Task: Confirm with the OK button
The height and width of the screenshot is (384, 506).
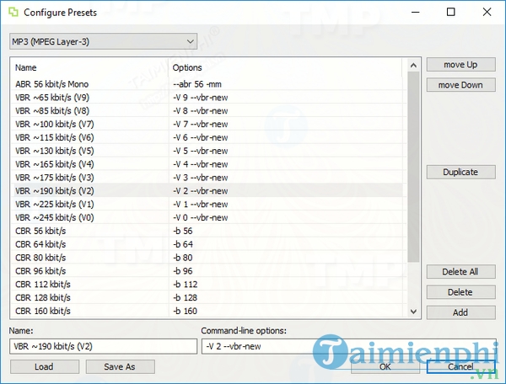Action: pyautogui.click(x=385, y=366)
